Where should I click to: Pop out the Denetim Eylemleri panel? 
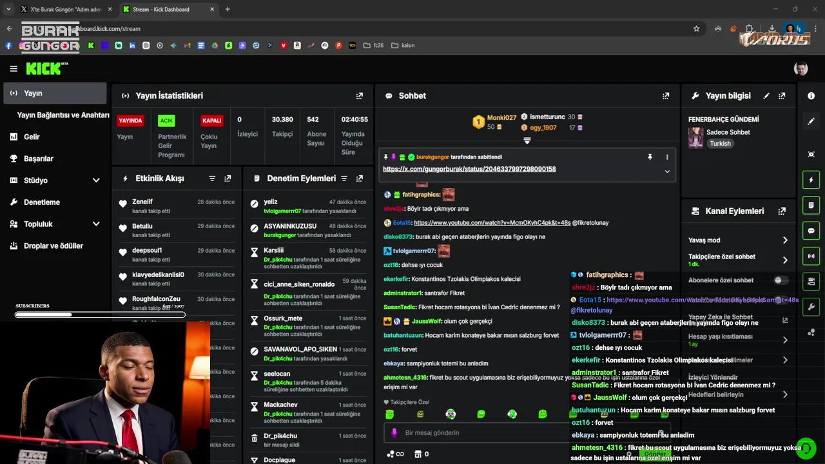360,179
